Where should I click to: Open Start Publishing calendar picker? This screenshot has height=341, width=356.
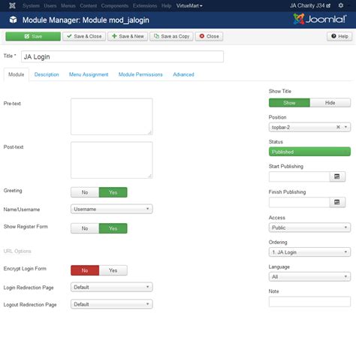(337, 177)
